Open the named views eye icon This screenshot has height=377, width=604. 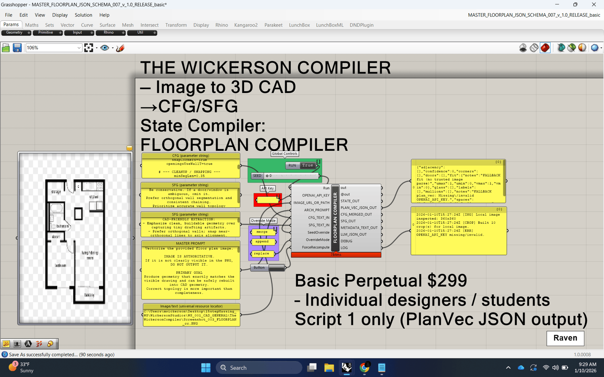[105, 48]
